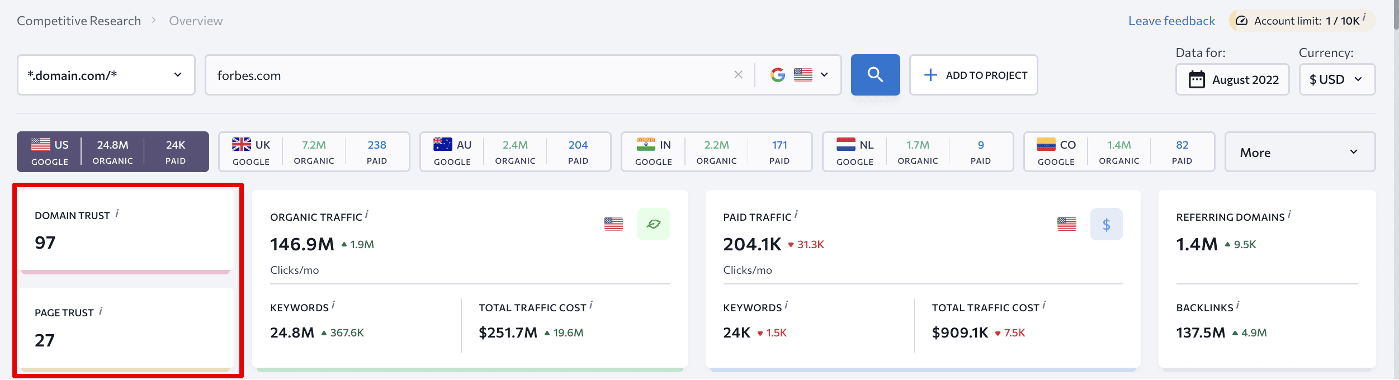Open the August 2022 date picker
The image size is (1399, 380).
[x=1232, y=79]
